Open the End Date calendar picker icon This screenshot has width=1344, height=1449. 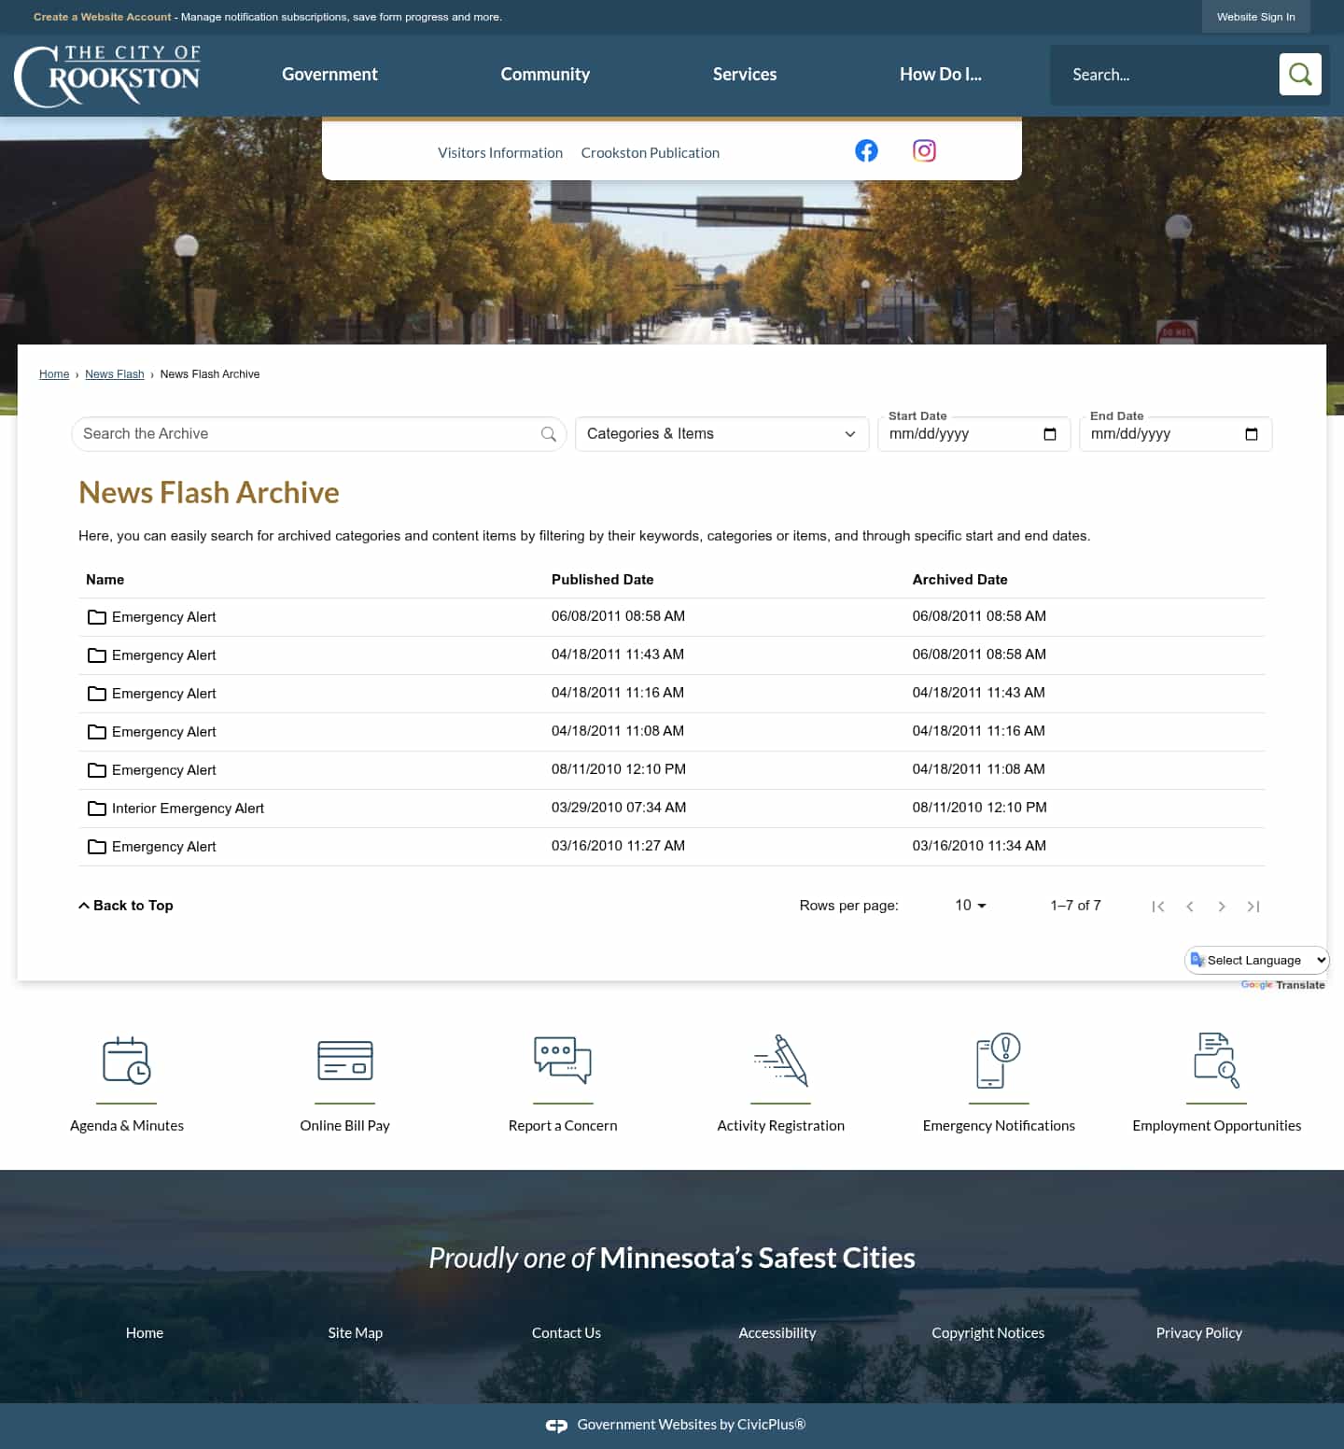(x=1252, y=434)
